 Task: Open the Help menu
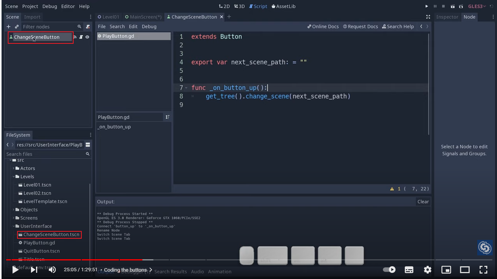[x=84, y=6]
